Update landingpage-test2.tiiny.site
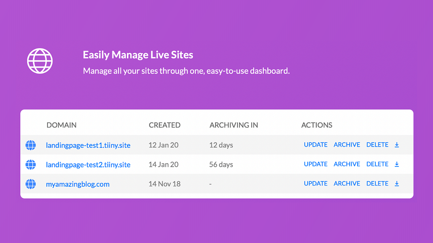 point(316,164)
